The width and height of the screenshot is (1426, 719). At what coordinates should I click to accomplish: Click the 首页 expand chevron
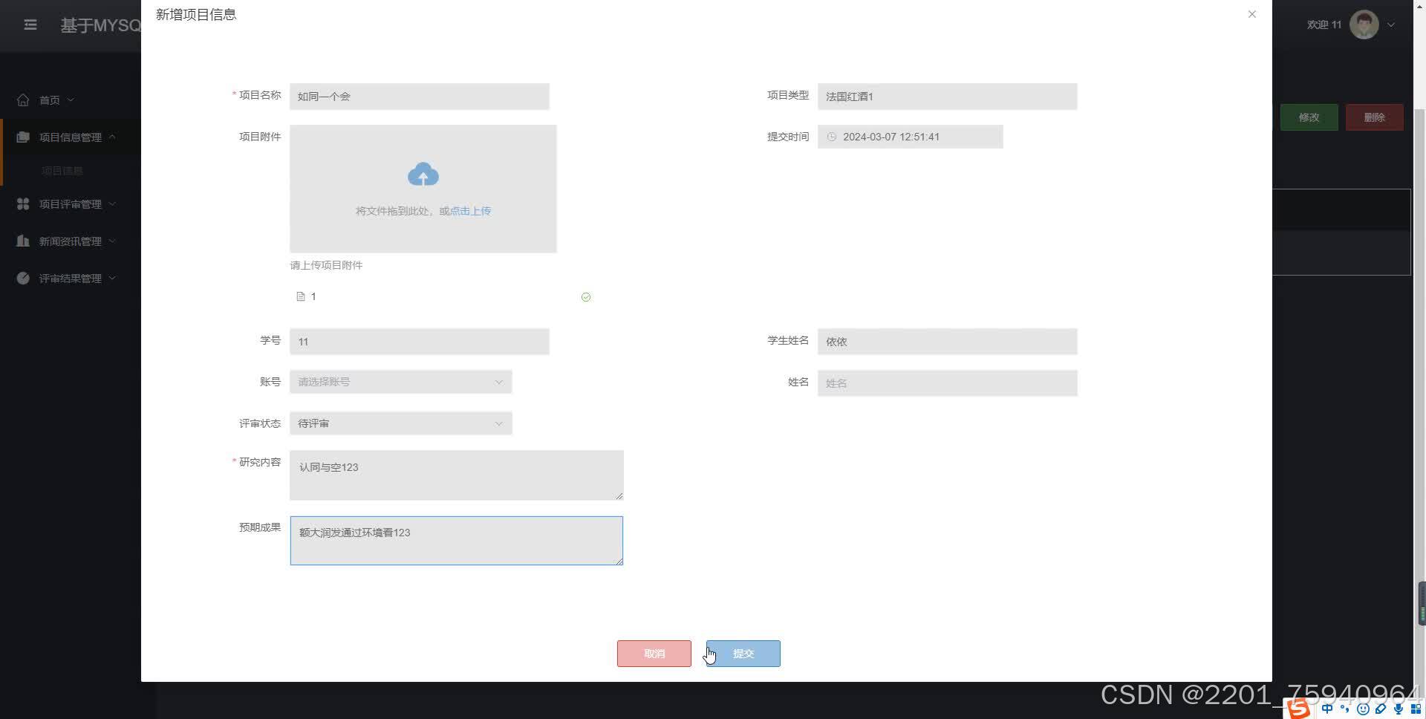point(71,100)
